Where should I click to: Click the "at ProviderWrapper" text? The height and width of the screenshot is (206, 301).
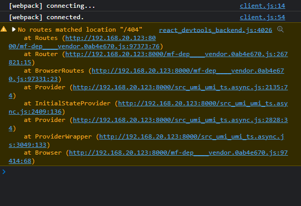click(x=58, y=136)
